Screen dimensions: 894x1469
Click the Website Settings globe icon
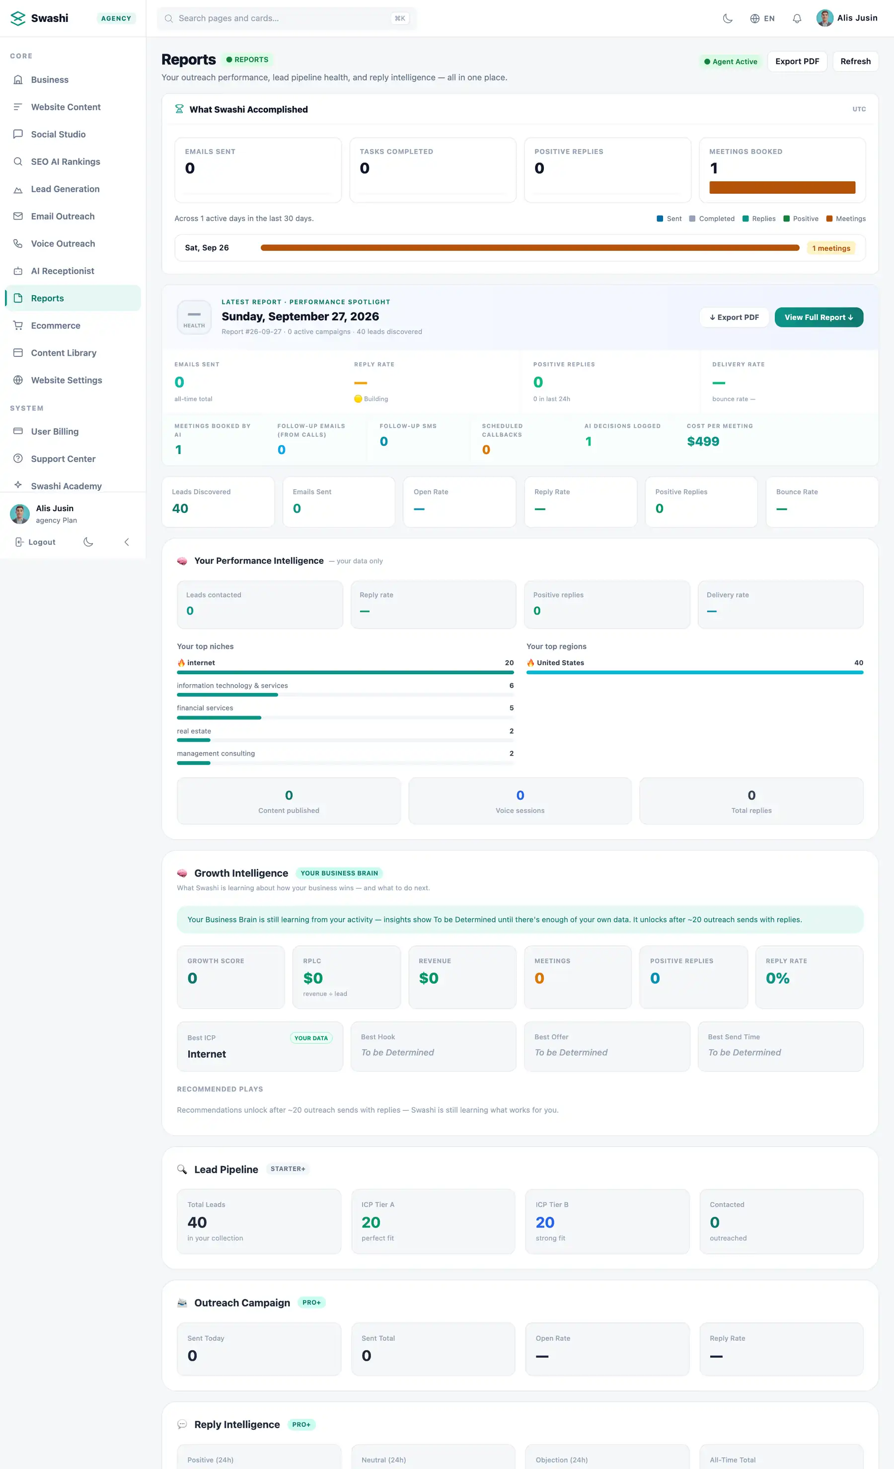[18, 381]
